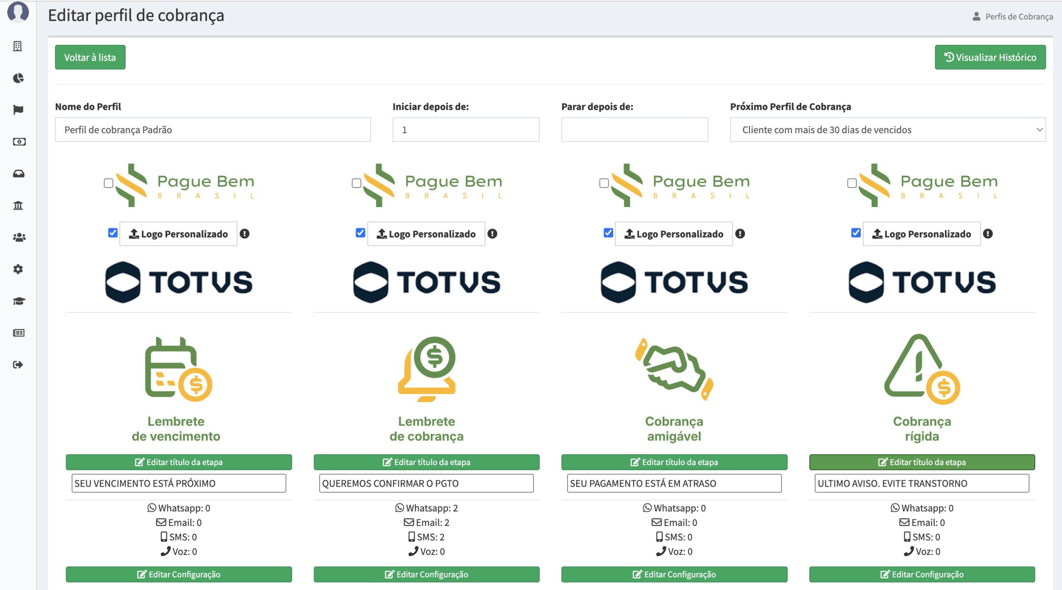Click info icon beside first Logo Personalizado

[x=245, y=234]
